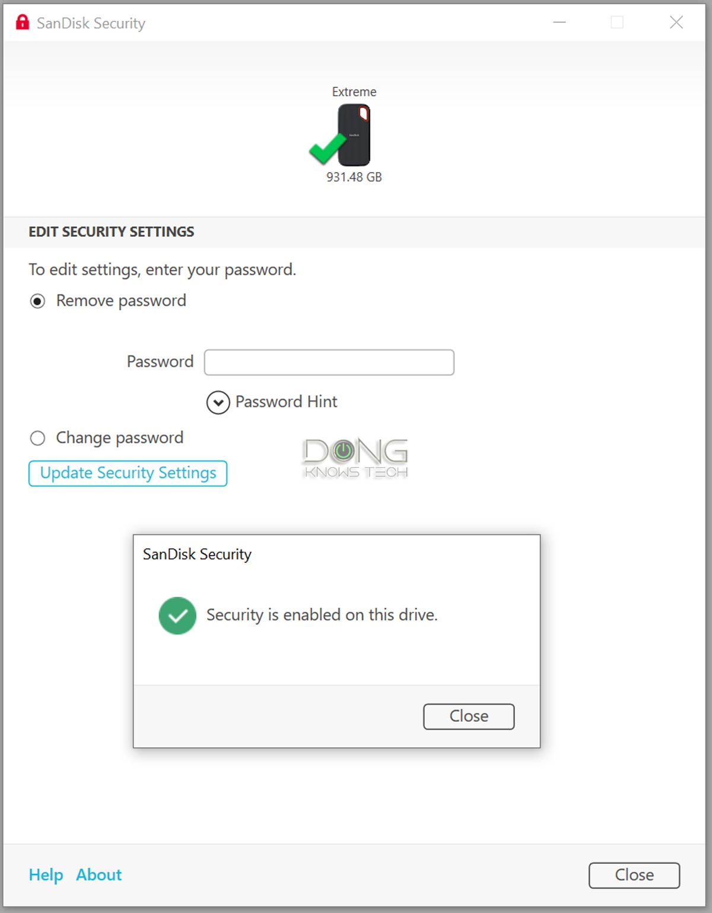Choose the Change password radio button
This screenshot has width=712, height=913.
[37, 439]
